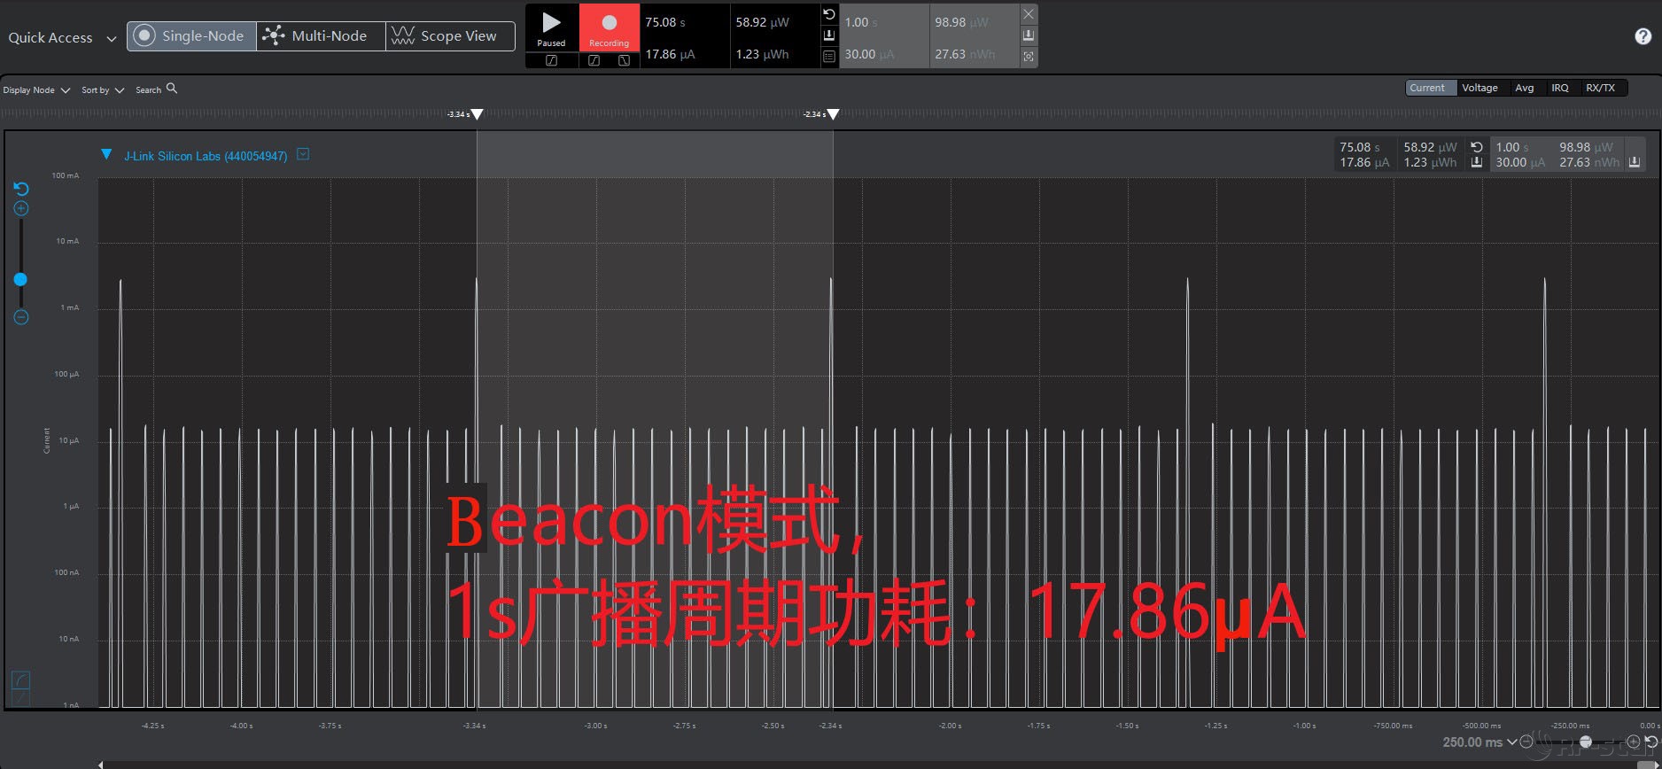
Task: Zoom out vertical axis with minus icon
Action: [x=21, y=317]
